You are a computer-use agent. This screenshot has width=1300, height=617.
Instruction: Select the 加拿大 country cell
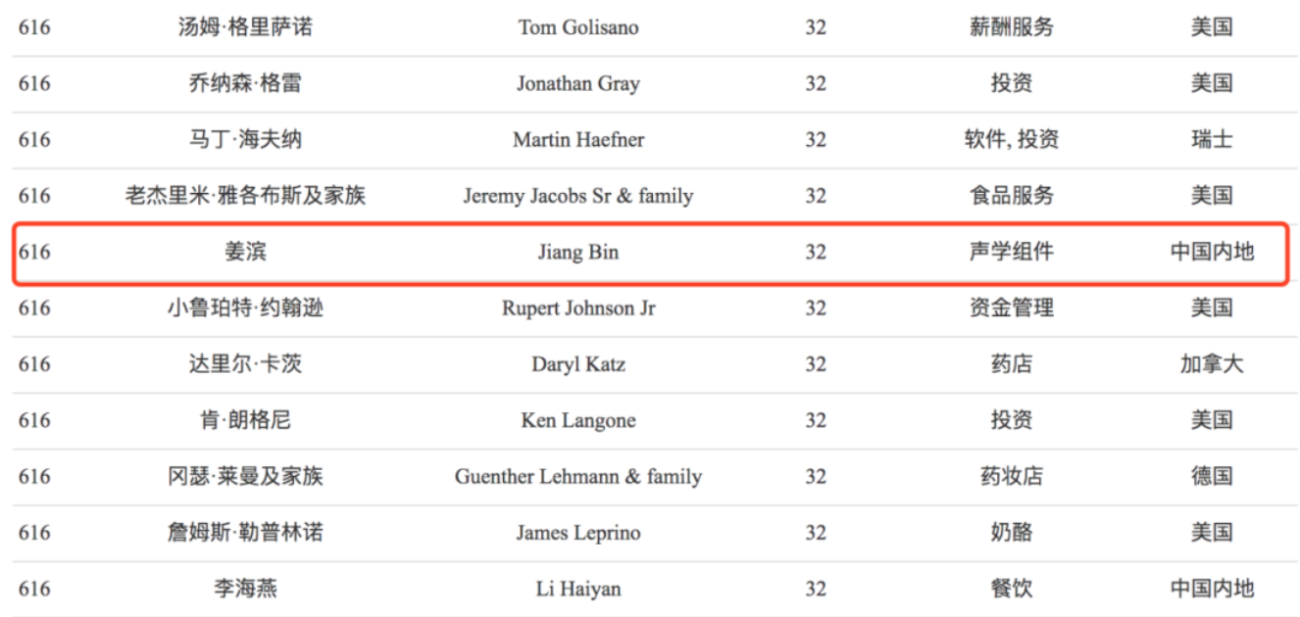point(1211,364)
